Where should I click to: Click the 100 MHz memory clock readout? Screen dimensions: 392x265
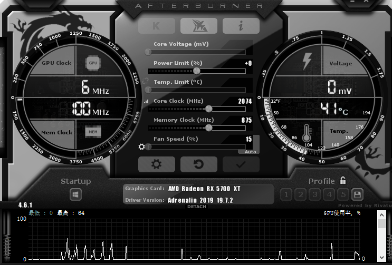tap(91, 109)
